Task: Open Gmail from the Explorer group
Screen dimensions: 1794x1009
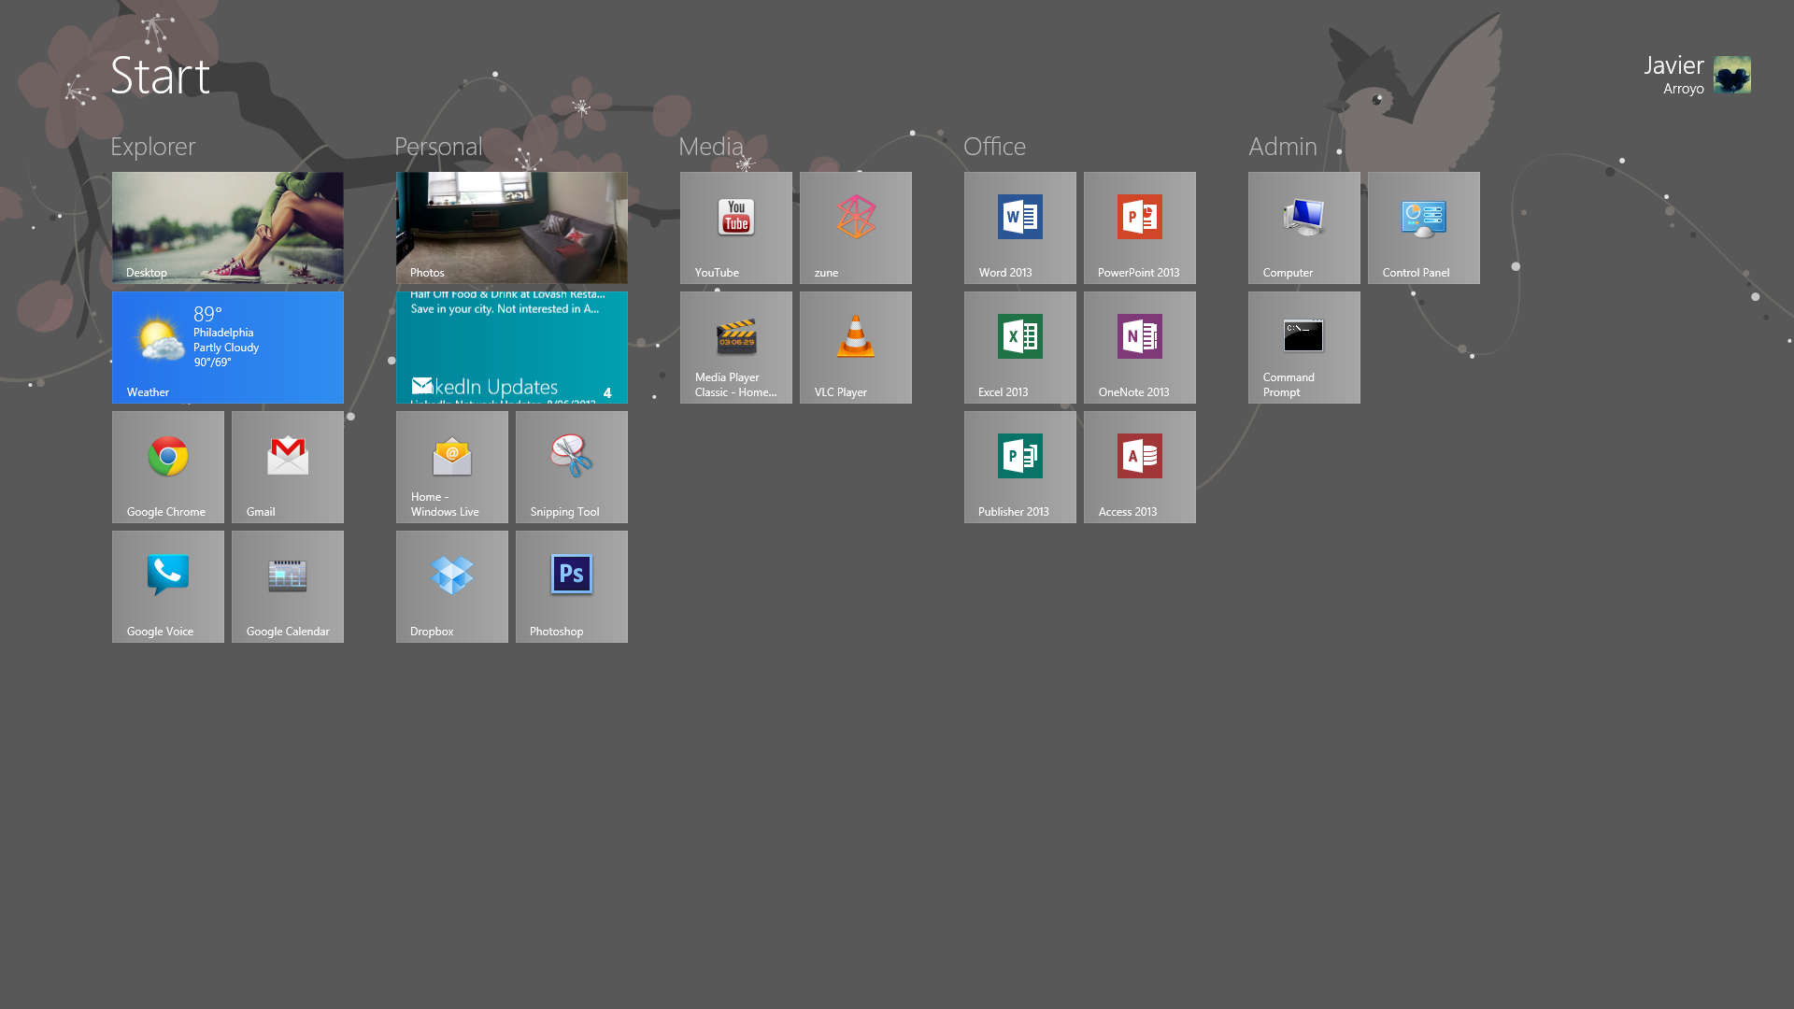Action: pyautogui.click(x=287, y=466)
